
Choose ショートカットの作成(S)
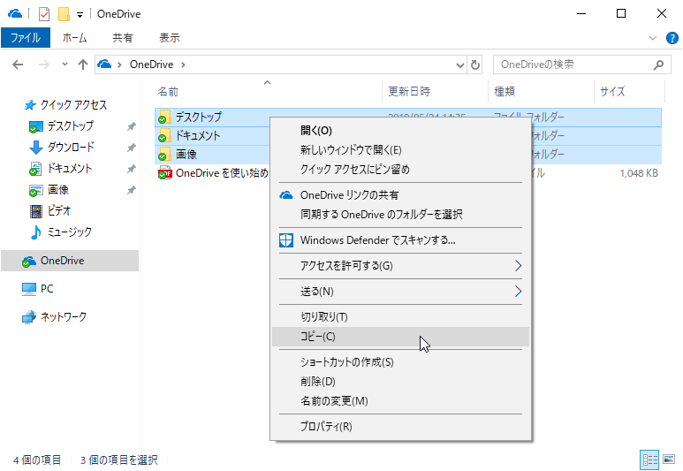(x=400, y=362)
